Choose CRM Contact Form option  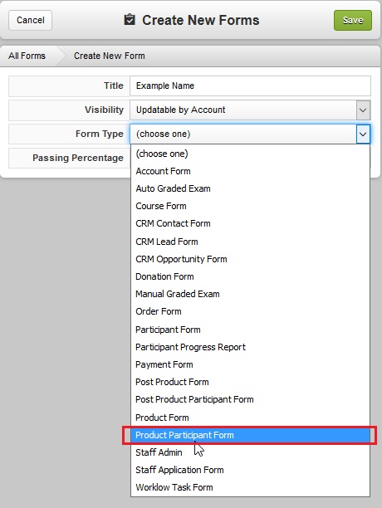(250, 223)
